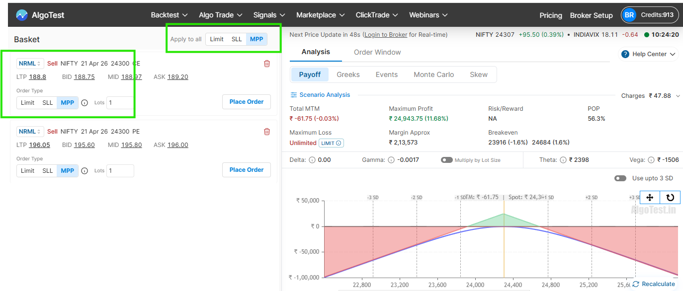Screen dimensions: 683x291
Task: Switch to the Order Window tab
Action: (x=377, y=52)
